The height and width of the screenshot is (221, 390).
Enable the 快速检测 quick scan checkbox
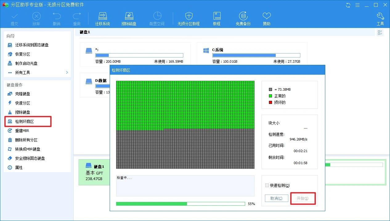pos(267,185)
